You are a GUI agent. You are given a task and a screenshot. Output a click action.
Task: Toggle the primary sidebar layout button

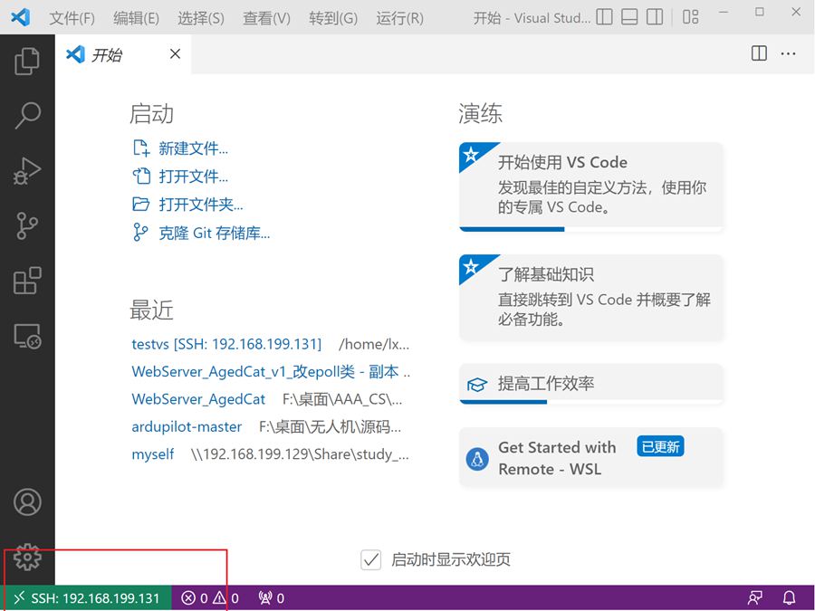click(x=605, y=17)
